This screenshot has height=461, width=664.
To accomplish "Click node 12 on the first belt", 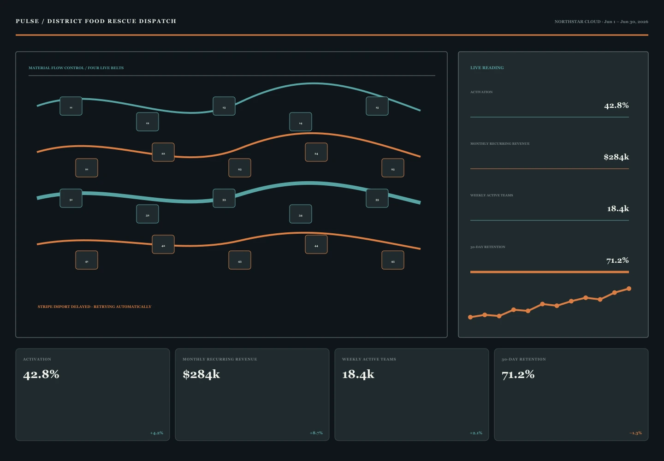I will 148,122.
